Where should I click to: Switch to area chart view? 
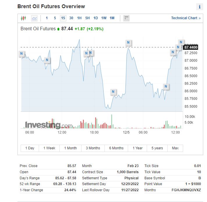tap(34, 18)
